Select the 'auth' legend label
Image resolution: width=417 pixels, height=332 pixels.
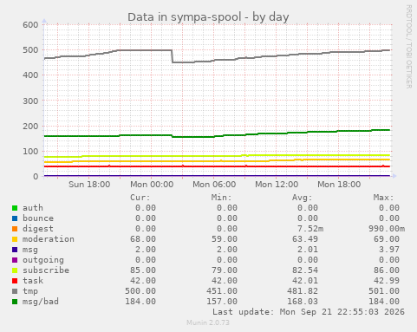click(x=33, y=208)
